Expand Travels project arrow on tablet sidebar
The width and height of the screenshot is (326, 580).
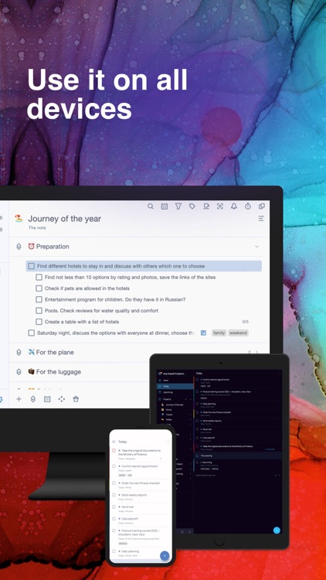[191, 415]
